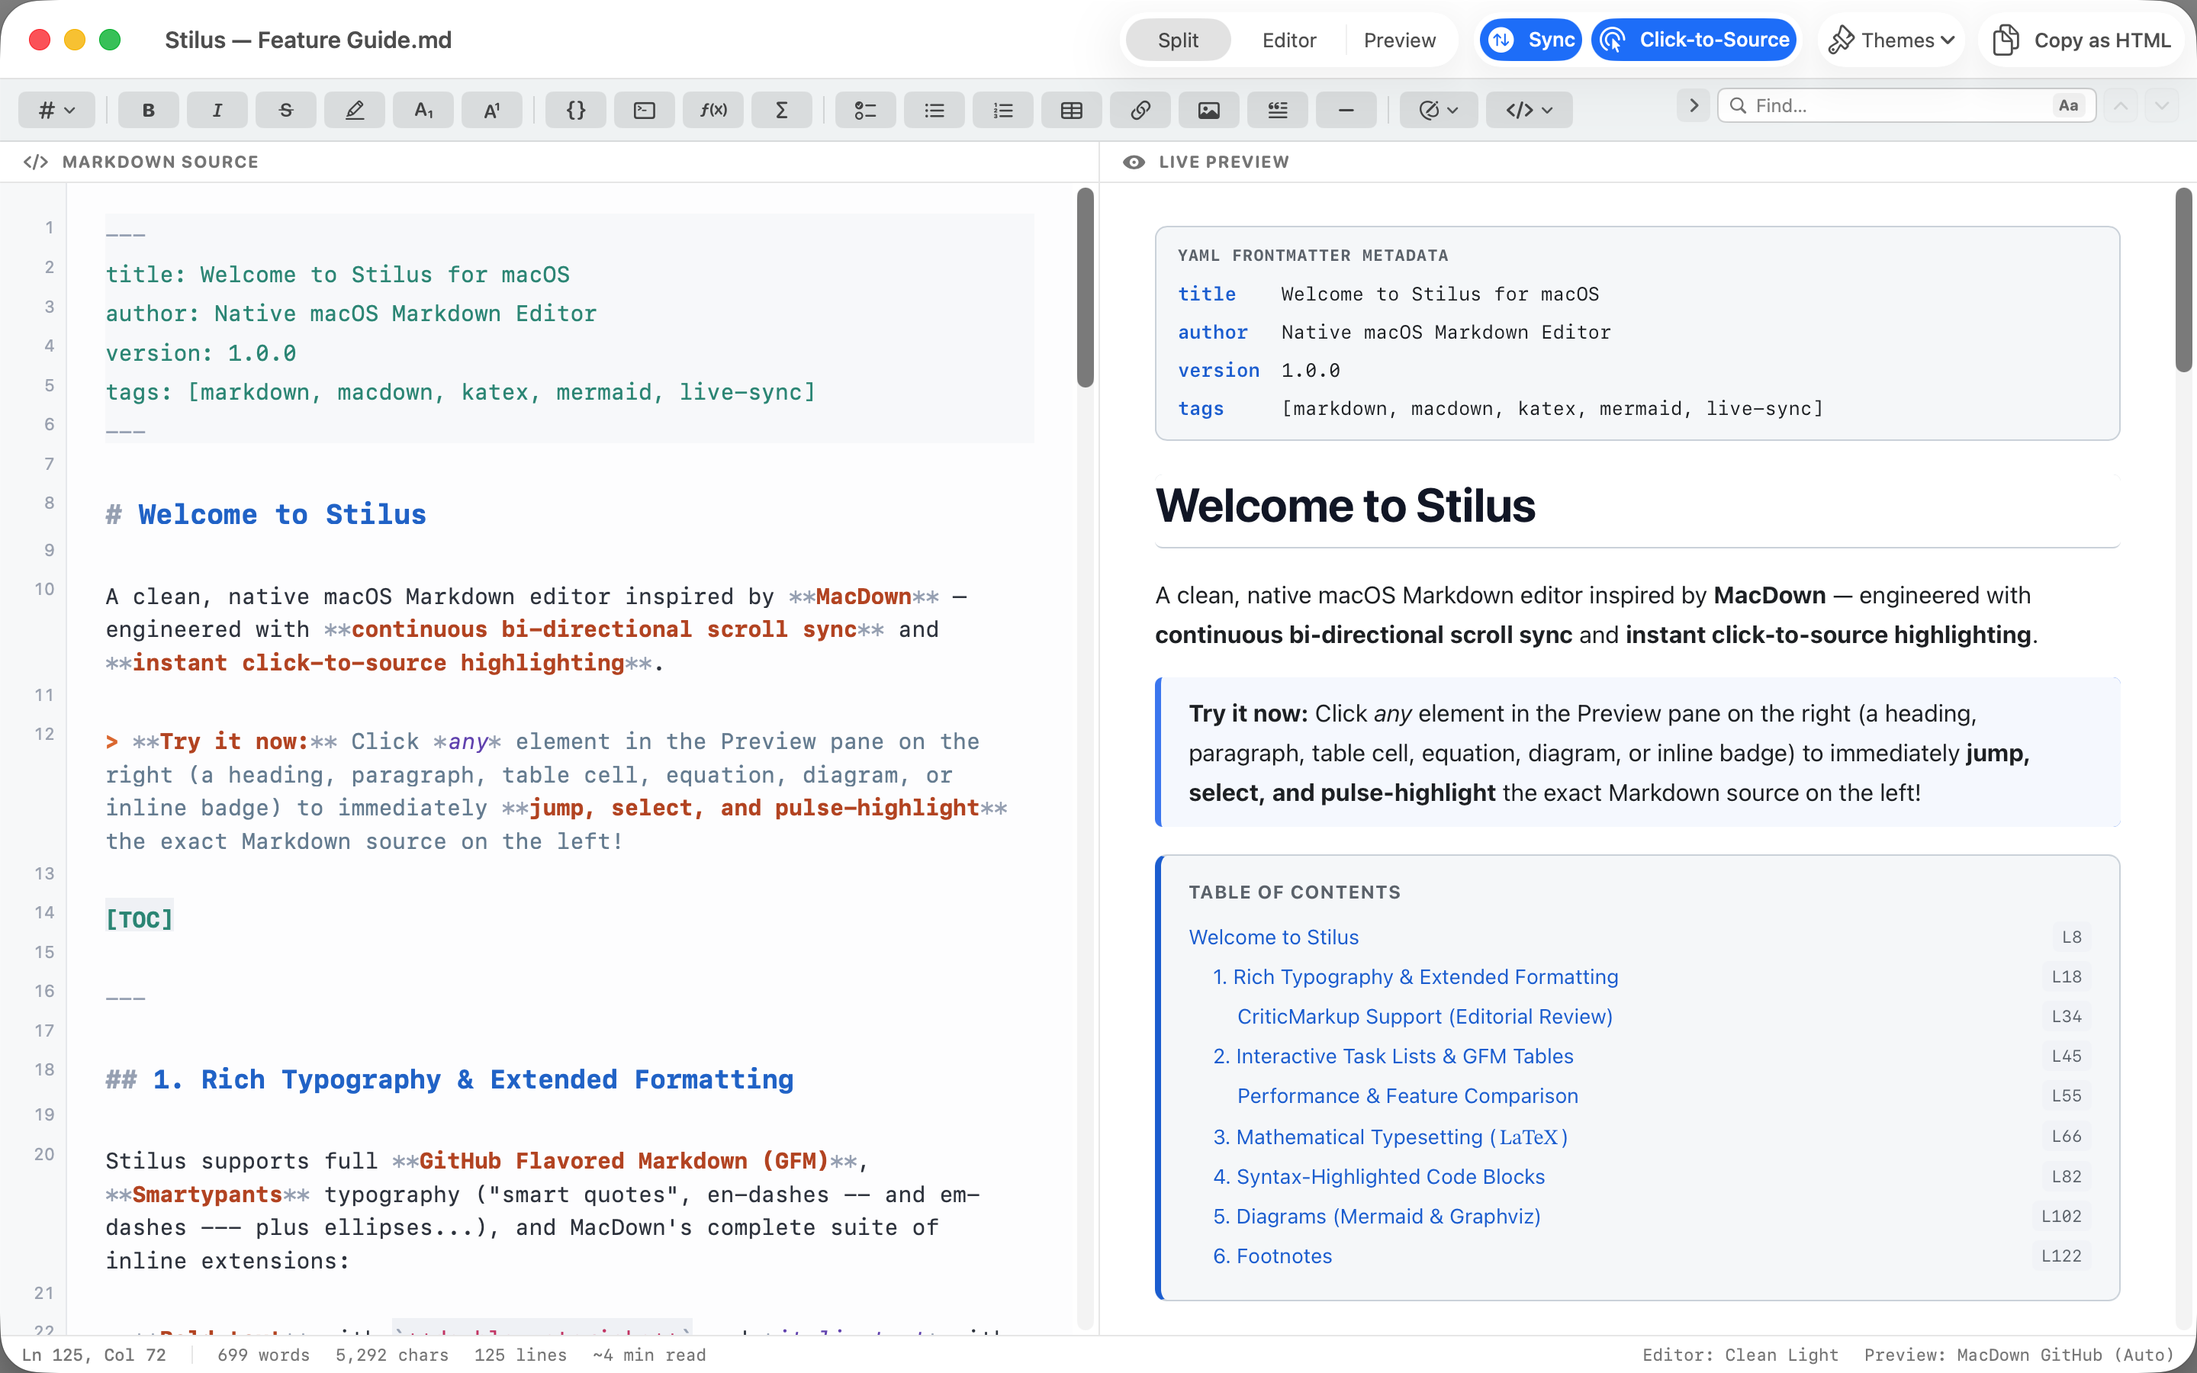Insert inline math with f(x) icon
Image resolution: width=2197 pixels, height=1373 pixels.
(713, 110)
